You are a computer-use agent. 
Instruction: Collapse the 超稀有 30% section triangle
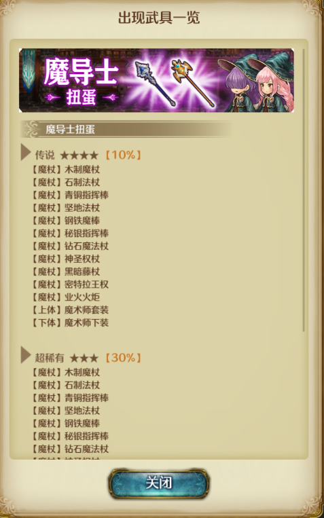(25, 355)
